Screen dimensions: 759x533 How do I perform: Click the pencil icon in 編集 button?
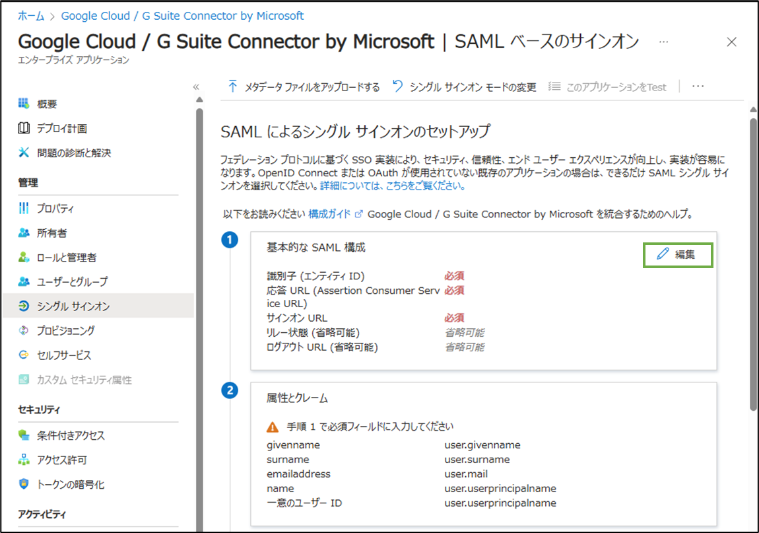pos(663,254)
